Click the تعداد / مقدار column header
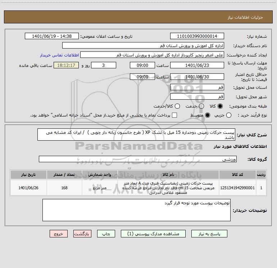The image size is (277, 268). (x=64, y=174)
